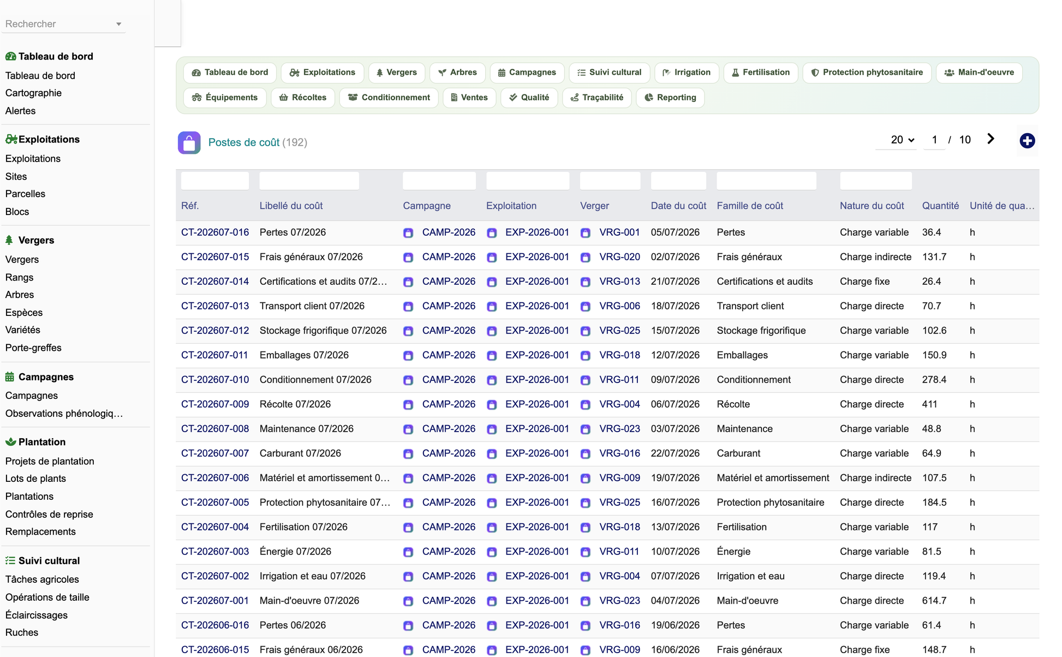Image resolution: width=1062 pixels, height=657 pixels.
Task: Click campaign icon in row CT-202607-010
Action: [x=408, y=380]
